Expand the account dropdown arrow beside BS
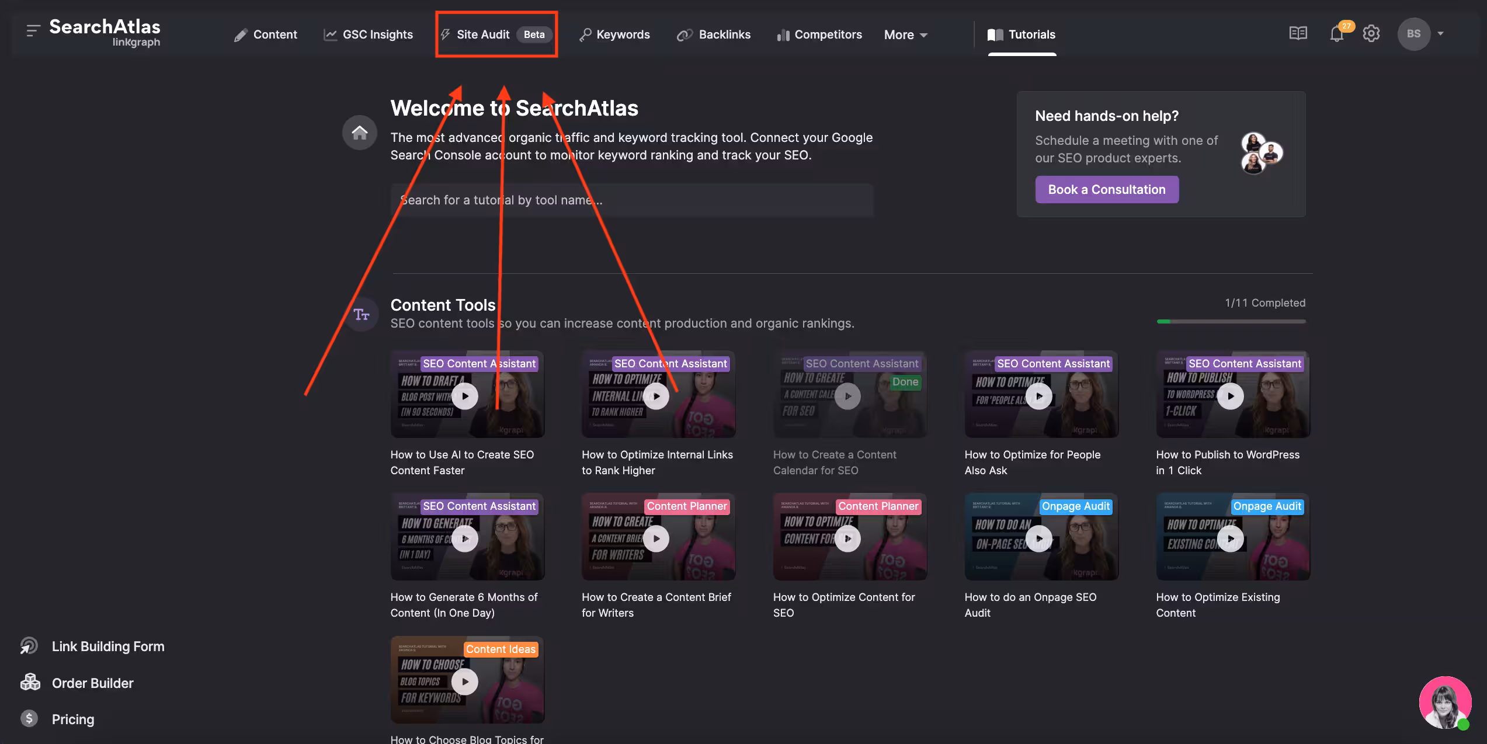This screenshot has height=744, width=1487. 1440,34
